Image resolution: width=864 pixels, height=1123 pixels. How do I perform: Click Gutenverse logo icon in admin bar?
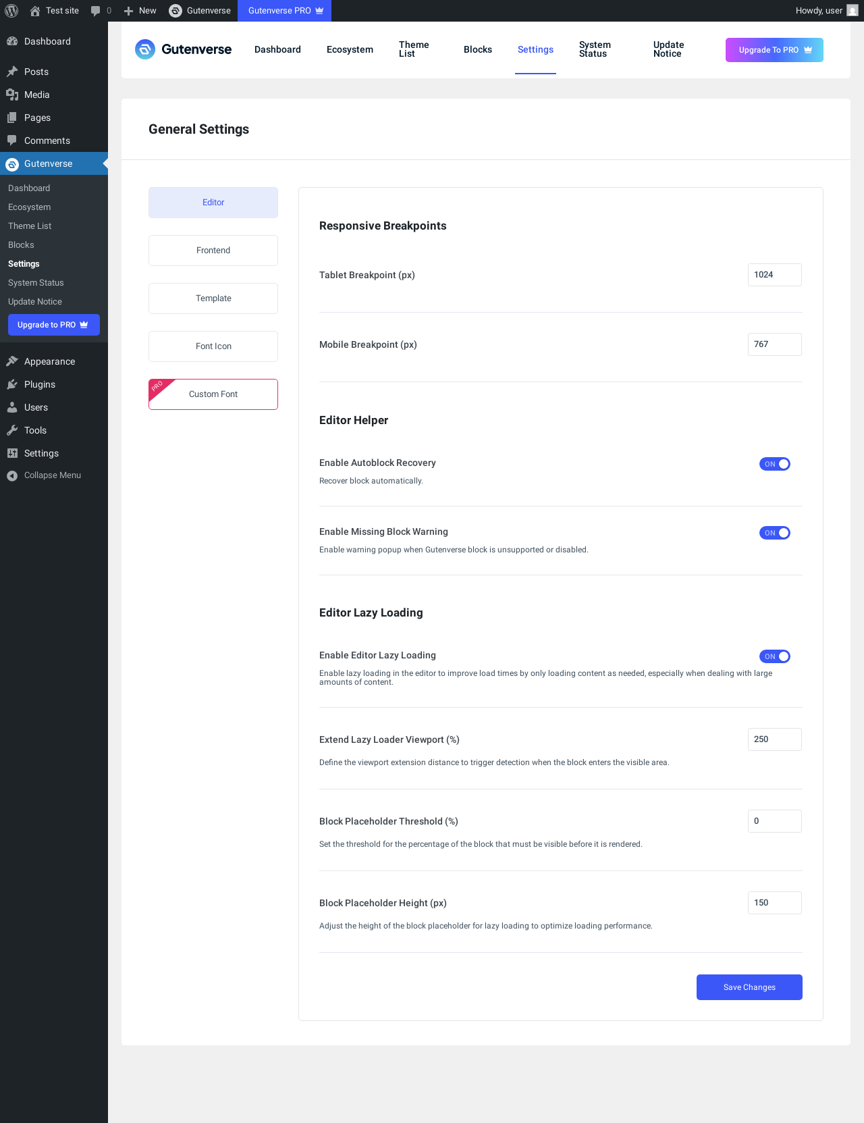pyautogui.click(x=175, y=11)
